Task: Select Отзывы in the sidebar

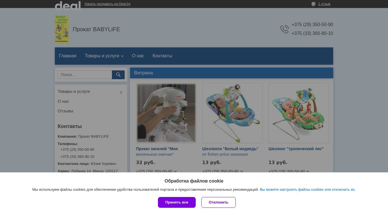Action: (x=65, y=111)
